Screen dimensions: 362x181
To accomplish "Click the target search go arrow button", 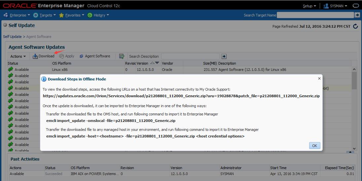I will click(357, 15).
